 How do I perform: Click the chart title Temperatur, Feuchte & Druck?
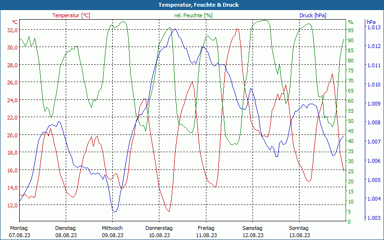point(192,5)
